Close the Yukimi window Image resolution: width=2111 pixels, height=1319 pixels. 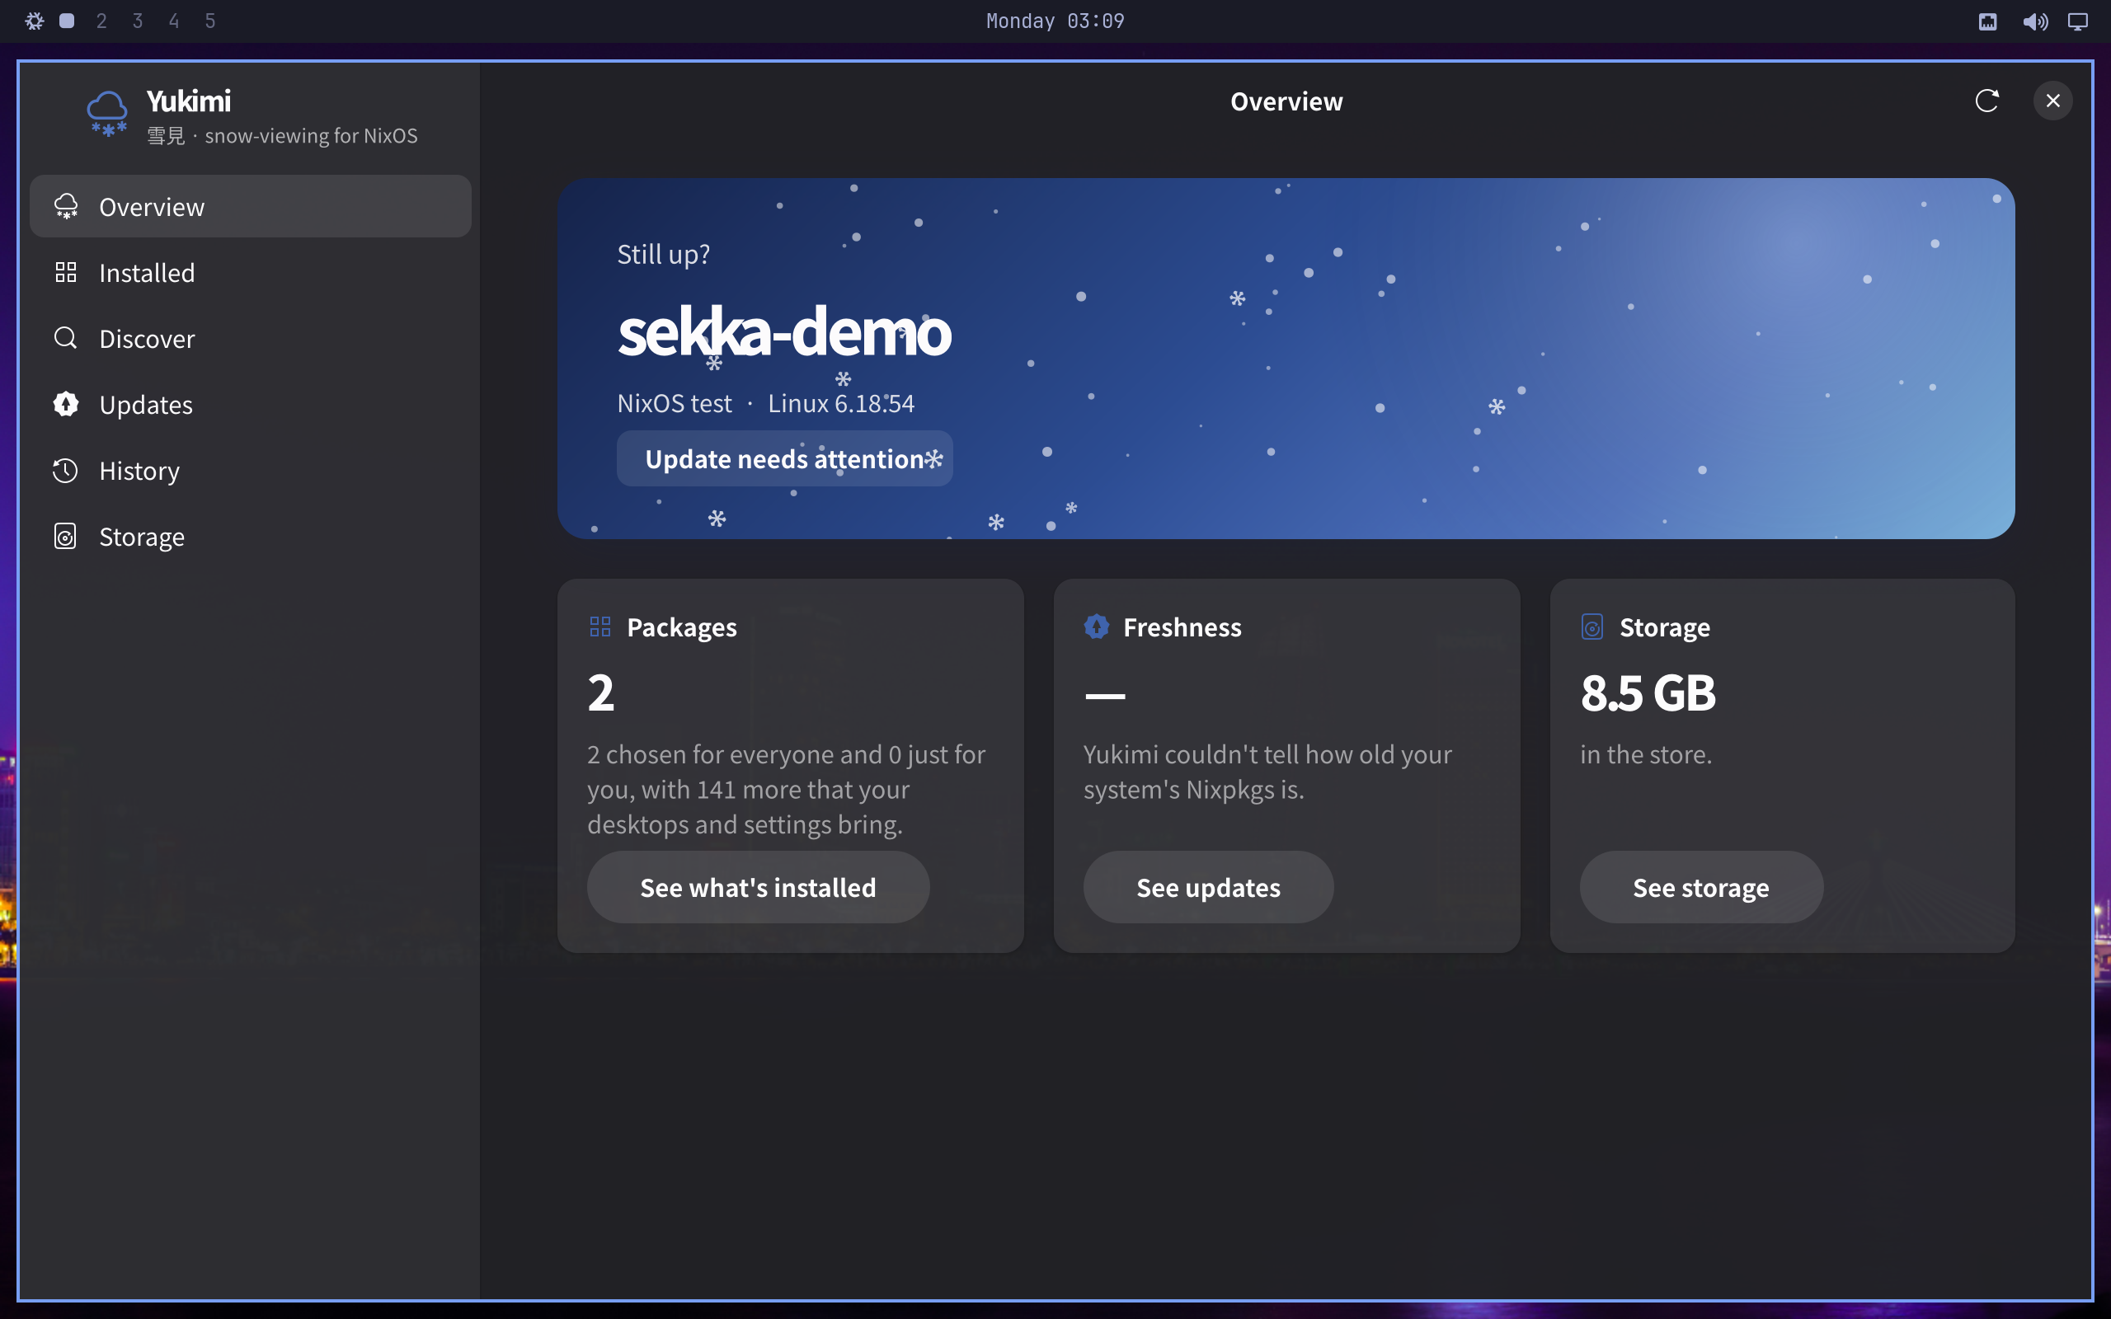click(x=2052, y=101)
